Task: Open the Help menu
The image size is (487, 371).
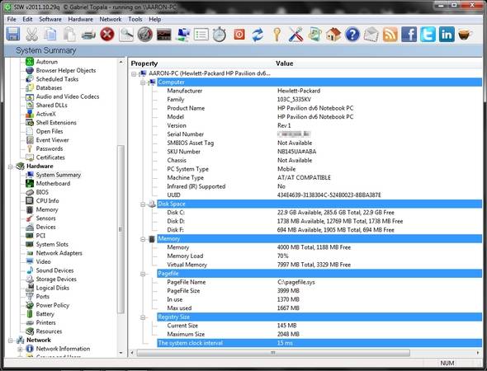Action: tap(154, 19)
